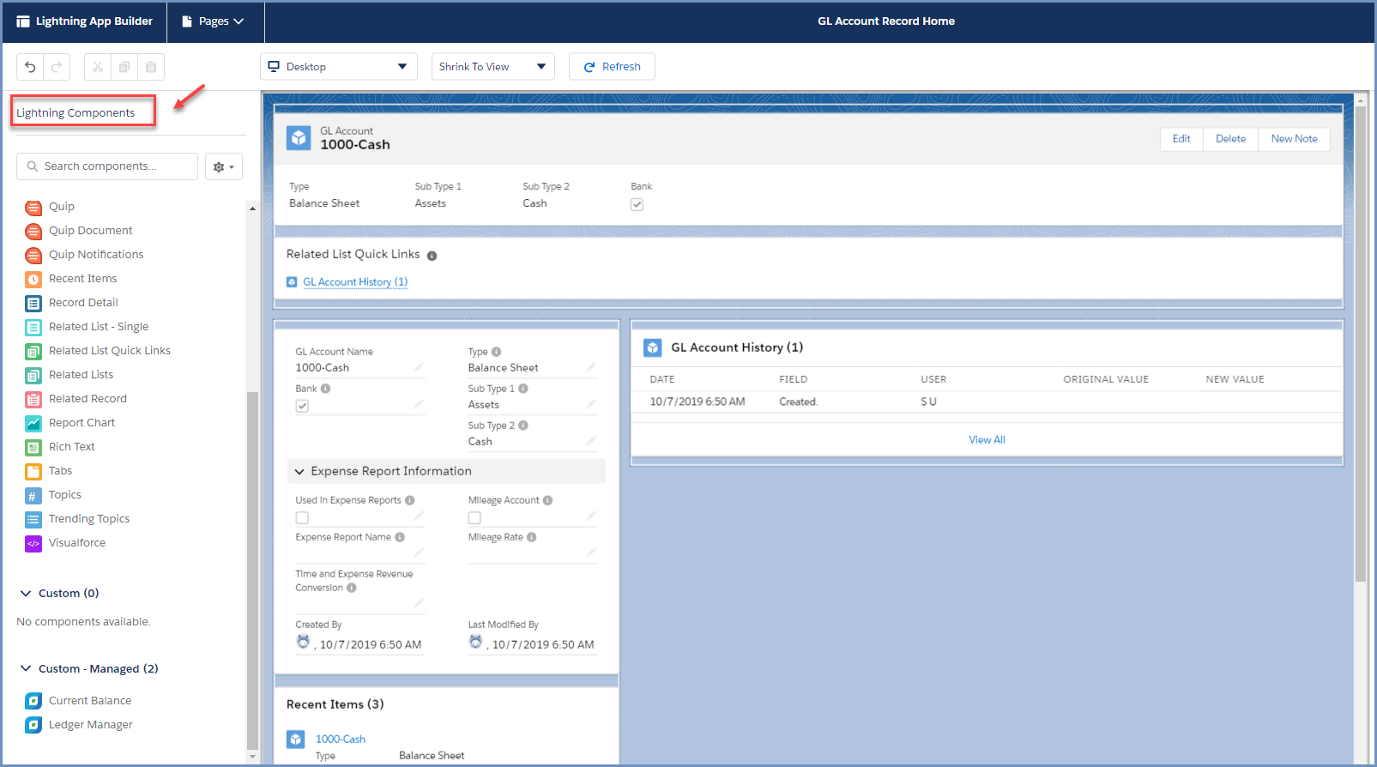Viewport: 1377px width, 767px height.
Task: Click the View All link
Action: pos(987,440)
